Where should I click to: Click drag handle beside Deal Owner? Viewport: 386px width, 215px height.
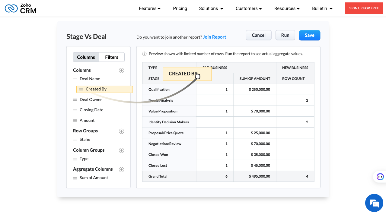(x=75, y=100)
